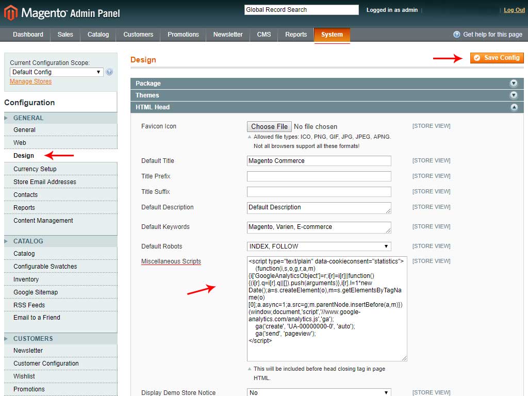Click the Default Title input field
Image resolution: width=528 pixels, height=396 pixels.
coord(319,161)
